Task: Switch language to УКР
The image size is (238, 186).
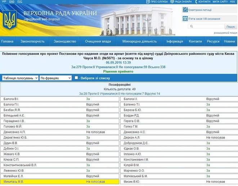Action: pyautogui.click(x=4, y=1)
